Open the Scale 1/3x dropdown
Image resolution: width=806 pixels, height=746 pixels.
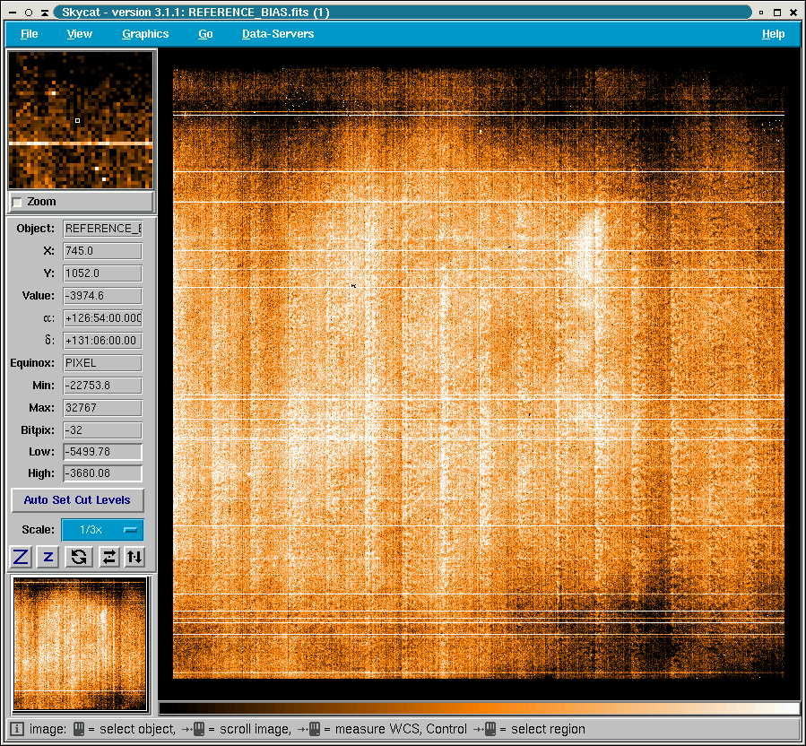(x=101, y=530)
